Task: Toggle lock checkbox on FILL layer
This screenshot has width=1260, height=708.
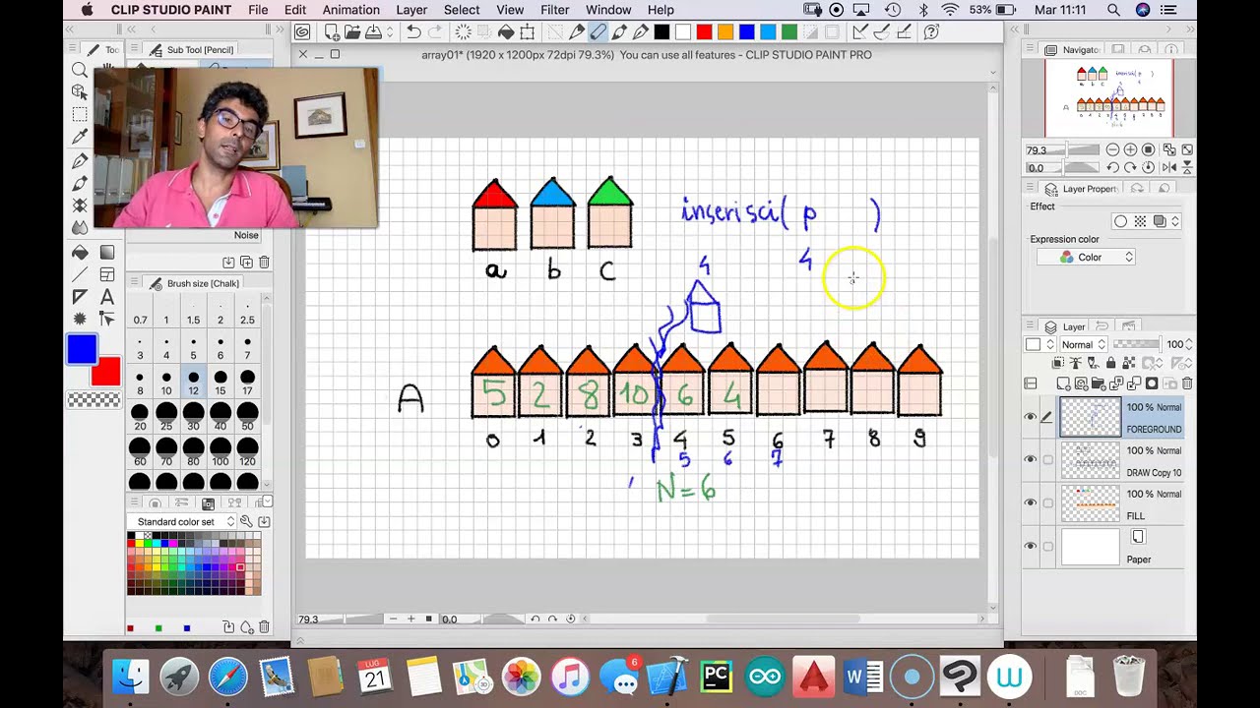Action: [x=1047, y=503]
